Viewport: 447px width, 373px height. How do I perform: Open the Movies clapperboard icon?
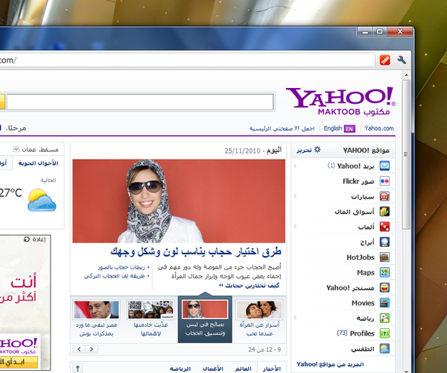click(384, 303)
